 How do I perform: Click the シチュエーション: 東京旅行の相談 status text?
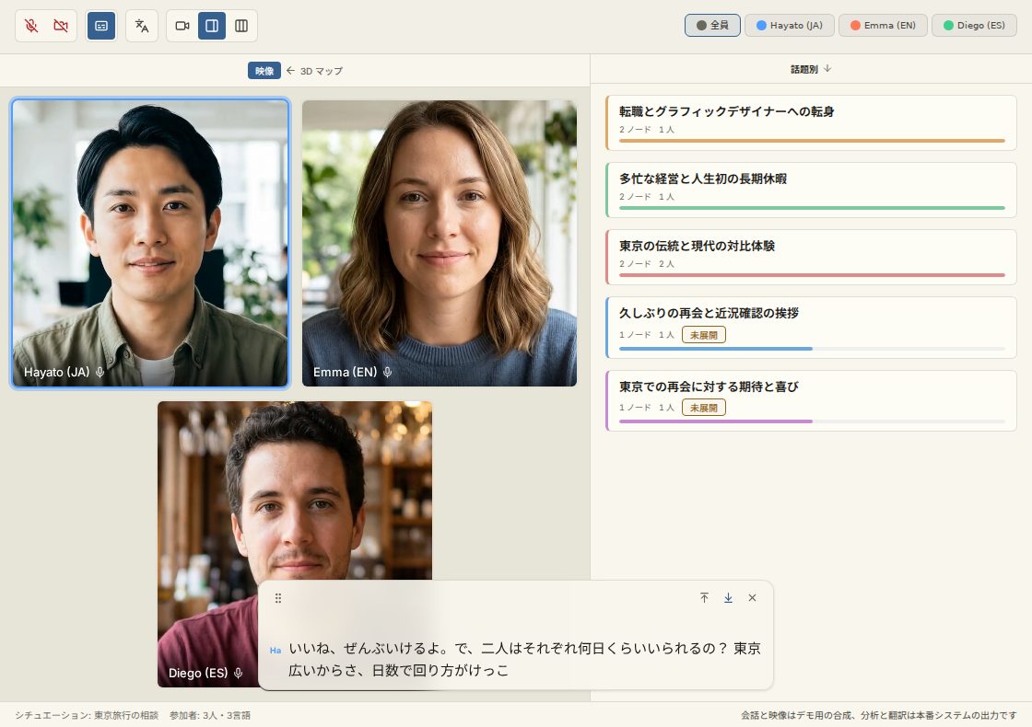click(x=87, y=715)
